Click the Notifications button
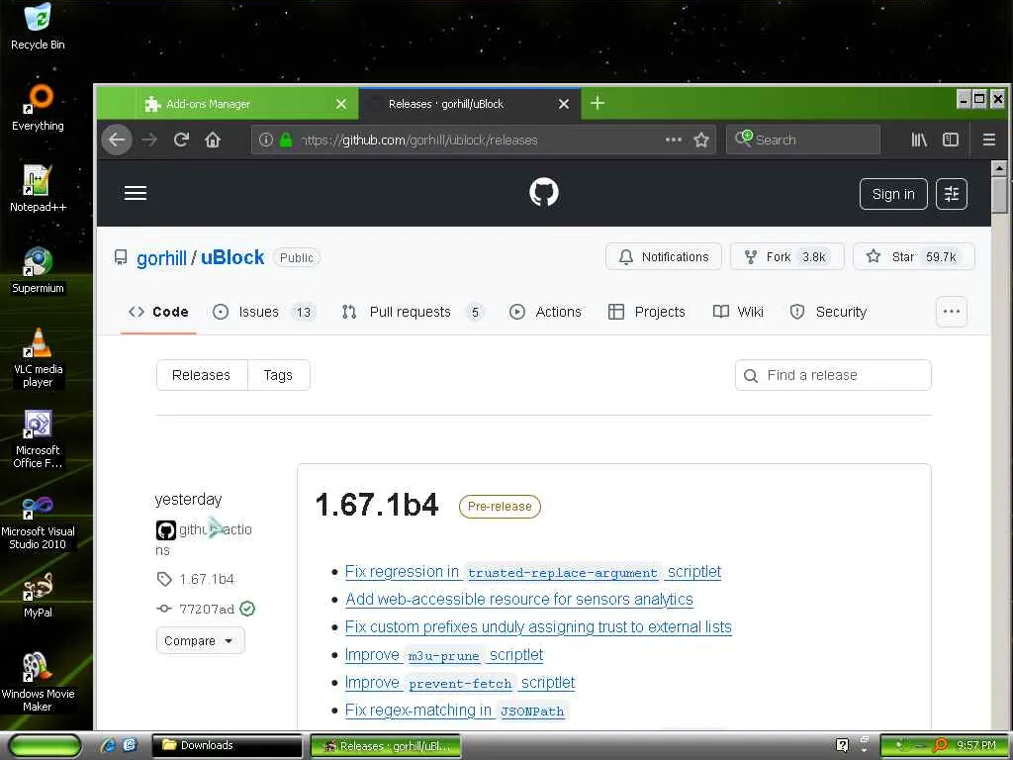 pos(664,256)
